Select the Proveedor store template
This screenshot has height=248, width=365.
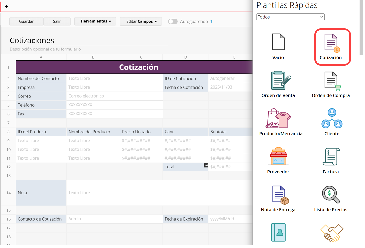click(x=278, y=156)
